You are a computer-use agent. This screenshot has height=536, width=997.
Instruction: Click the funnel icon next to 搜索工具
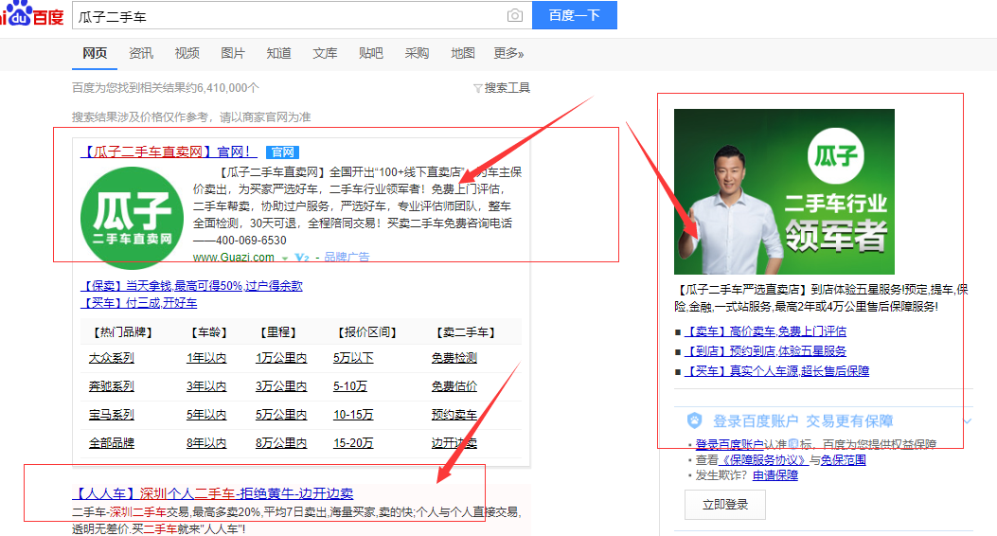(477, 88)
